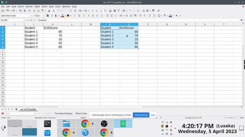Open the file manager folder taskbar icon
The height and width of the screenshot is (137, 245).
tap(66, 124)
